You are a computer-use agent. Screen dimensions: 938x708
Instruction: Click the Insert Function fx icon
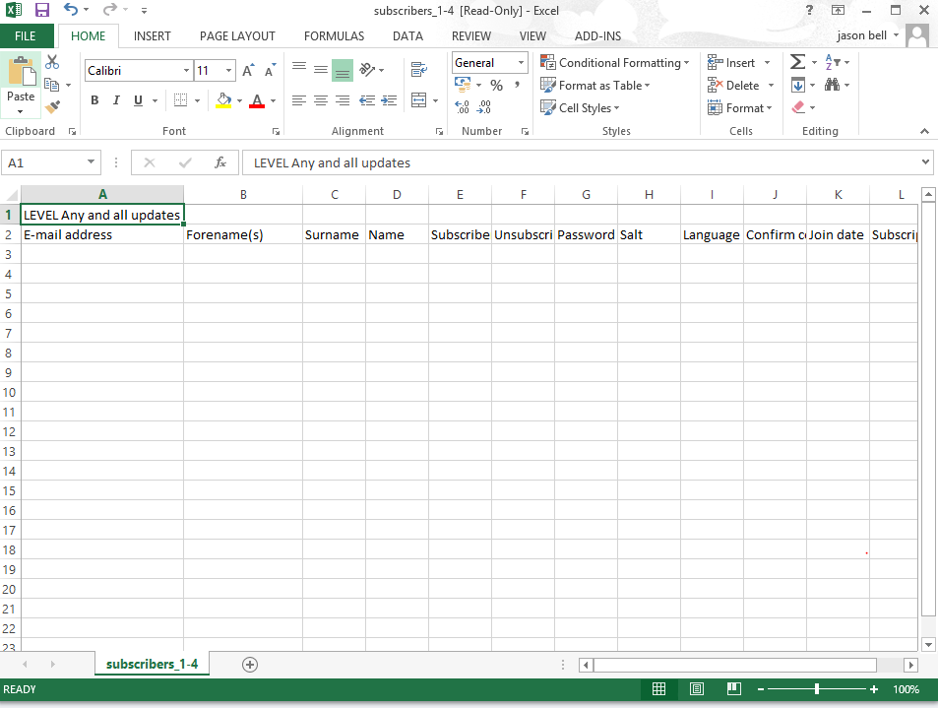click(220, 162)
